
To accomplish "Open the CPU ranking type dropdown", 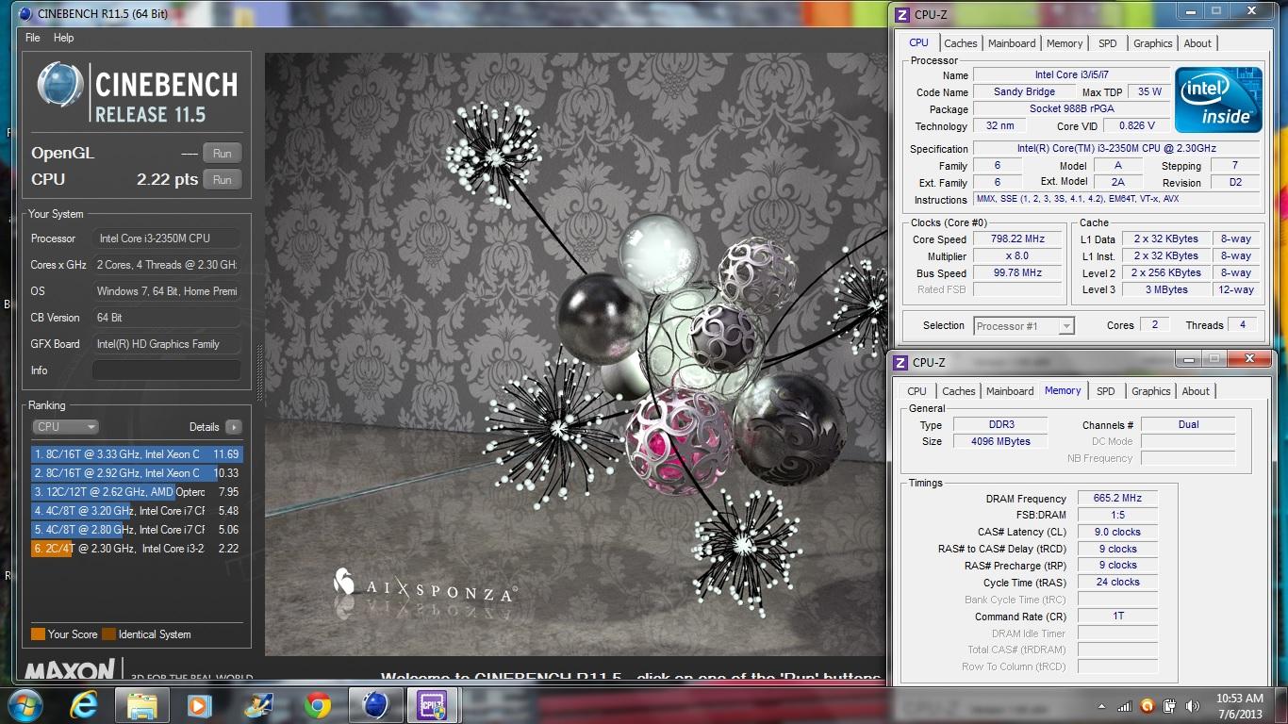I will coord(65,427).
